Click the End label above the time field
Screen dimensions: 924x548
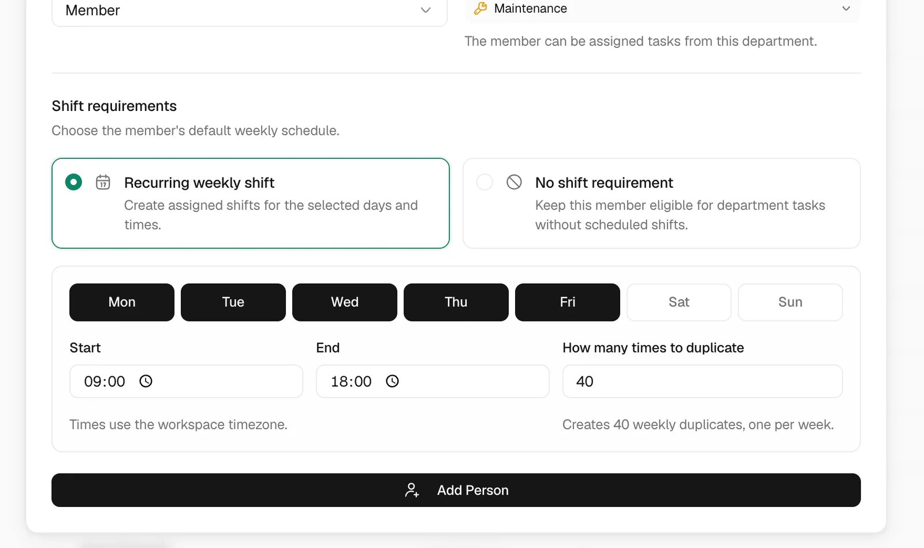click(x=328, y=348)
